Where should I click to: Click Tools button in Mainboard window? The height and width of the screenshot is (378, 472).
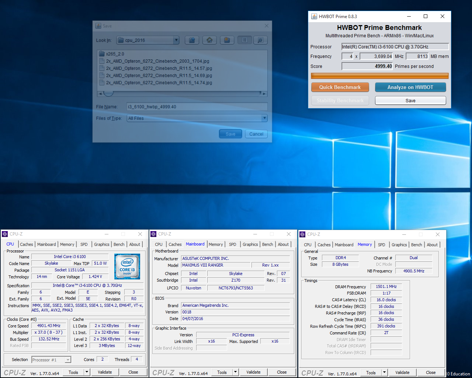(x=222, y=372)
